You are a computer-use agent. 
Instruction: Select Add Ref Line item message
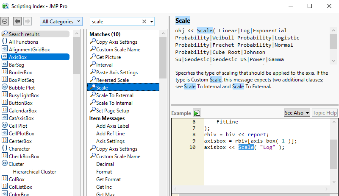111,134
